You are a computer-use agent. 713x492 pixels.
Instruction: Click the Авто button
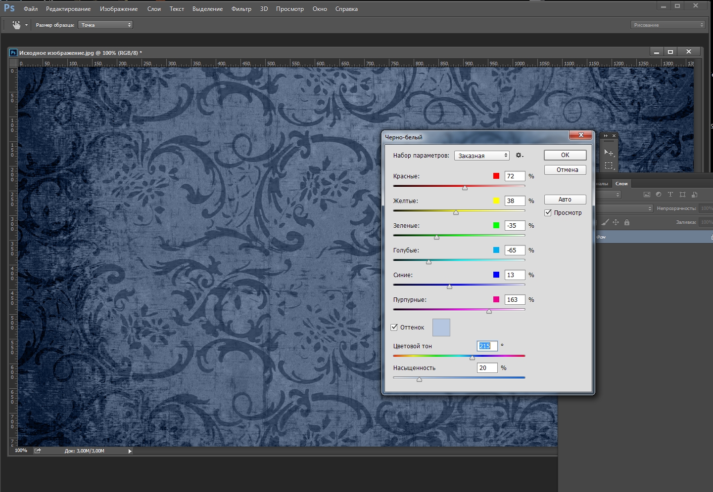point(565,200)
